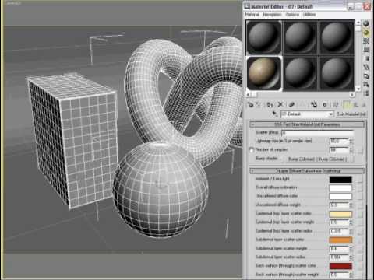Toggle the Backlight icon beside sample slots

[x=366, y=33]
